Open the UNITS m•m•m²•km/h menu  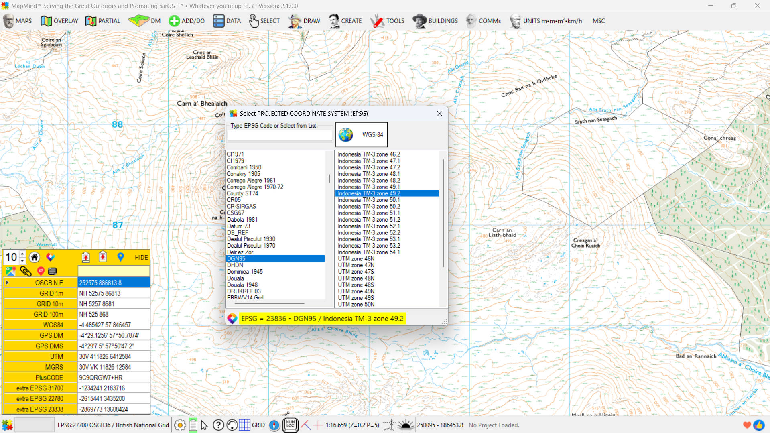click(x=546, y=21)
